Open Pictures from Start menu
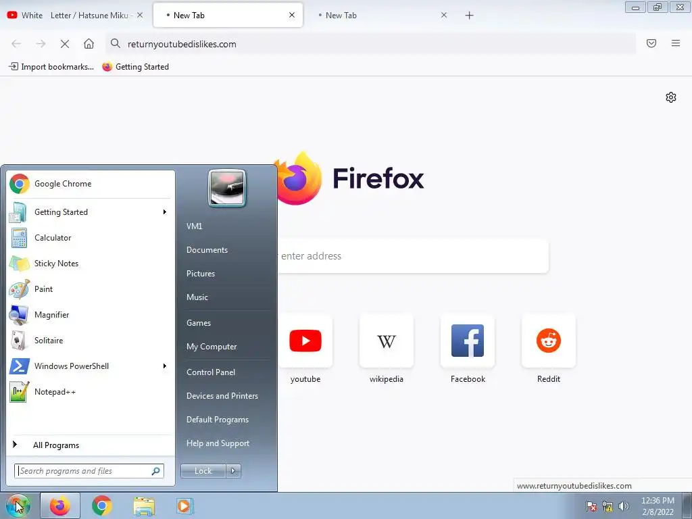Screen dimensions: 692x519 (200, 274)
